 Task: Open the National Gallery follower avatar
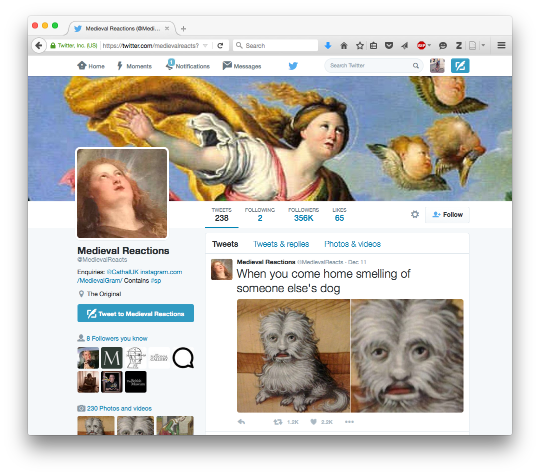tap(159, 358)
